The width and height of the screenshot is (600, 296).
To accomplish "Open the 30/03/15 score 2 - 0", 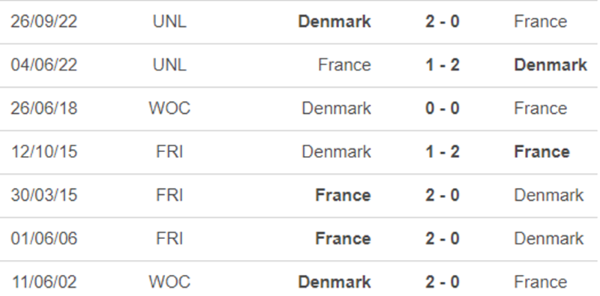I will click(x=442, y=196).
